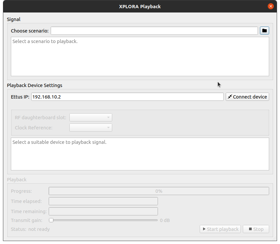Click the scenario description text area

tap(140, 56)
